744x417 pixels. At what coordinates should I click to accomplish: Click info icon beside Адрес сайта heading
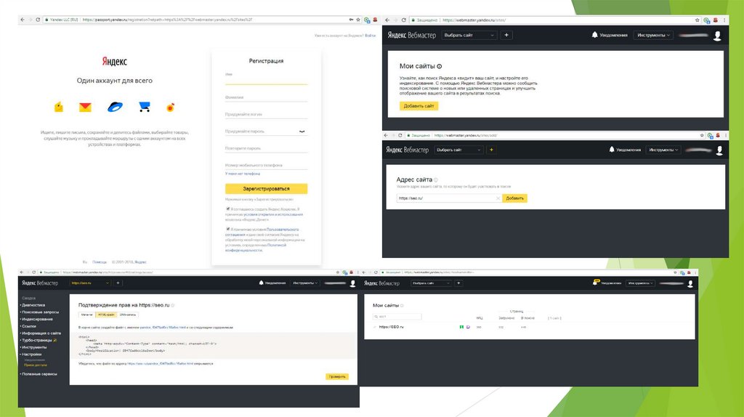[436, 179]
